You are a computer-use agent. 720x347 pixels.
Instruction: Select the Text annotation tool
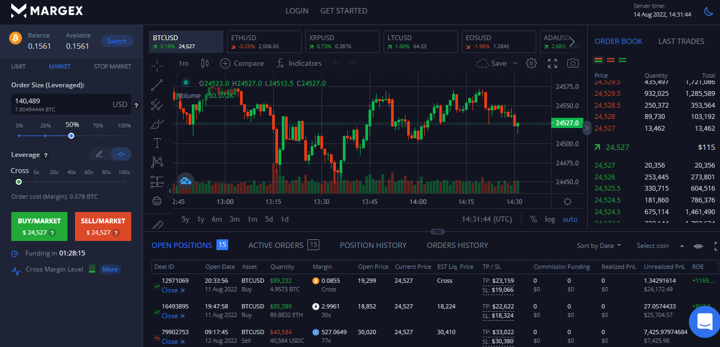[x=157, y=143]
